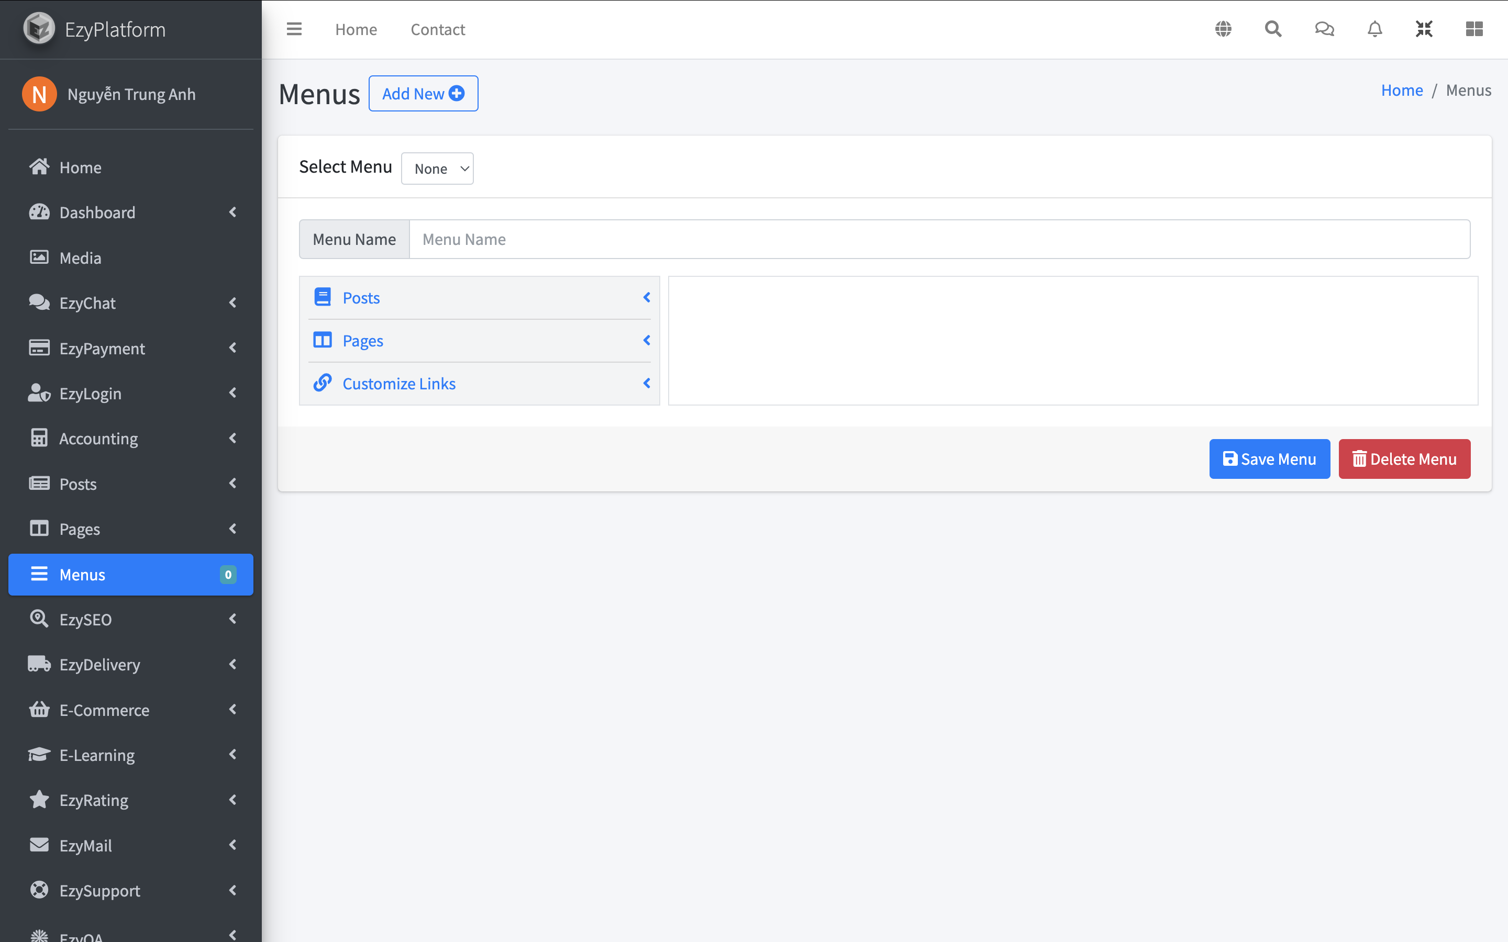Click the orange N user avatar
1508x942 pixels.
tap(39, 94)
